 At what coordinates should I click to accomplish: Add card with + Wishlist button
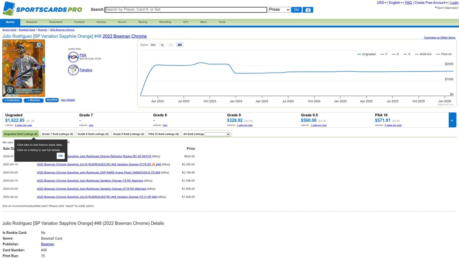pos(34,100)
